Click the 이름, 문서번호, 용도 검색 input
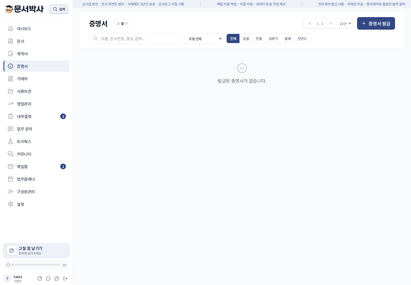Image resolution: width=411 pixels, height=285 pixels. pos(135,38)
